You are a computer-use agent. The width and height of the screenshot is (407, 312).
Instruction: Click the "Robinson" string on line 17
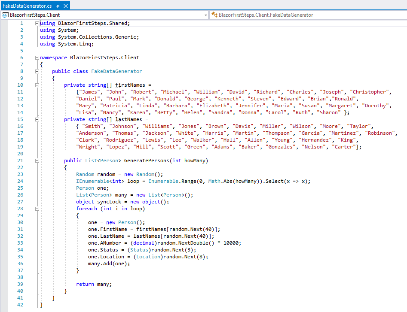tap(380, 133)
